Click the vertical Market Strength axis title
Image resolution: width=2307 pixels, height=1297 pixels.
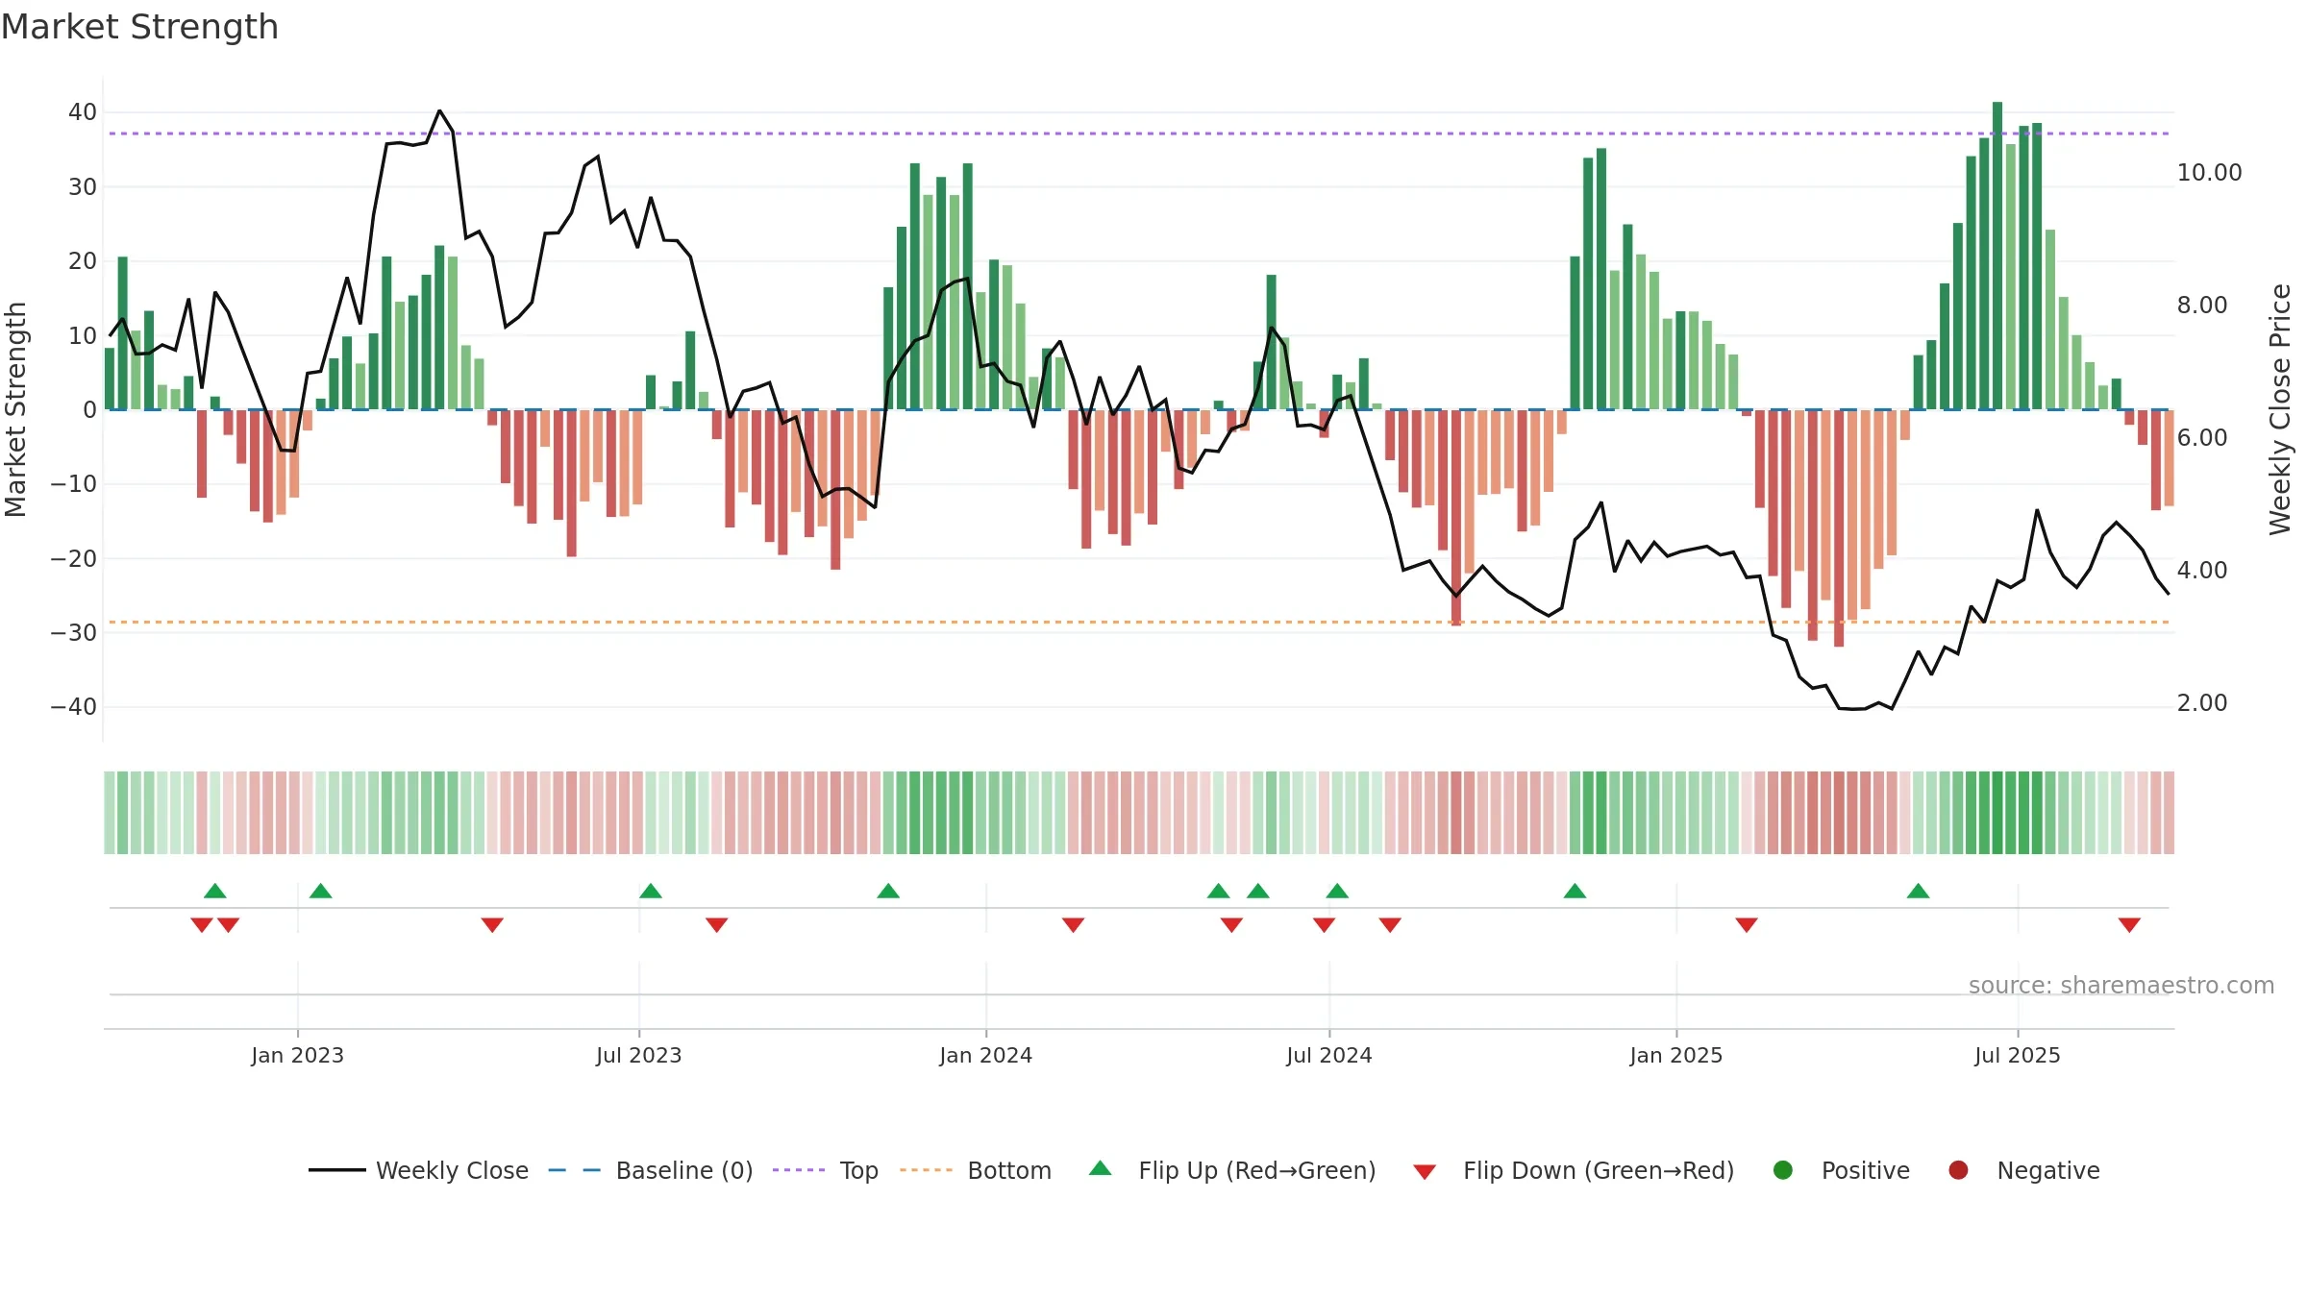(15, 409)
